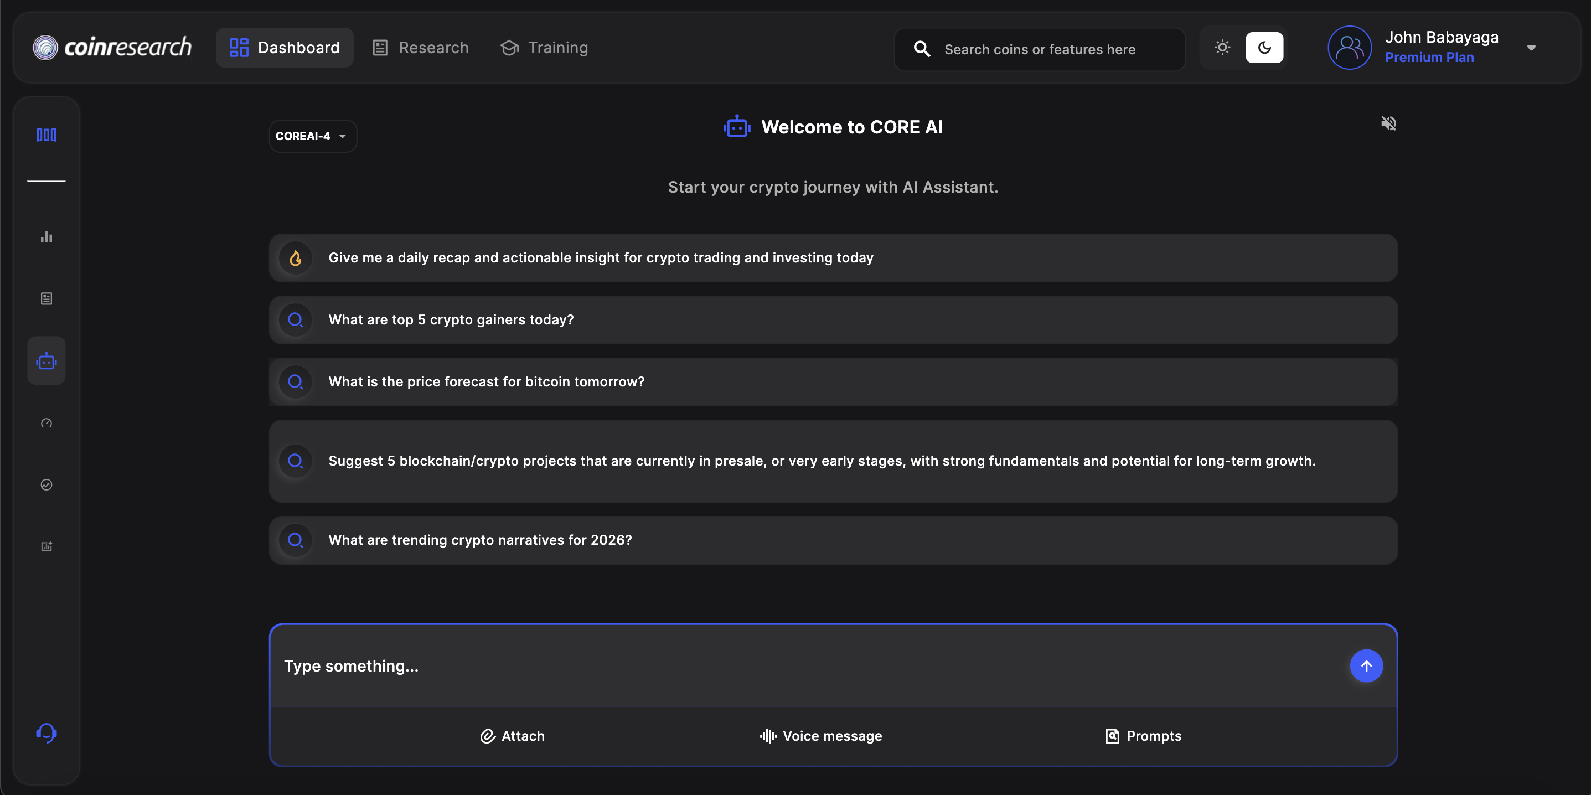
Task: Click the CORE AI robot icon in heading
Action: pos(737,127)
